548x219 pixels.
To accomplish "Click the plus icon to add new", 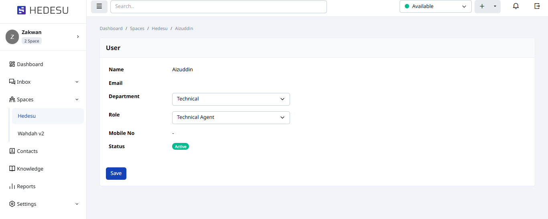I will [x=482, y=6].
